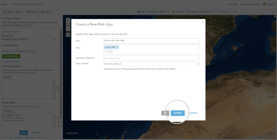Remove the mapbuilder tag

coord(117,47)
